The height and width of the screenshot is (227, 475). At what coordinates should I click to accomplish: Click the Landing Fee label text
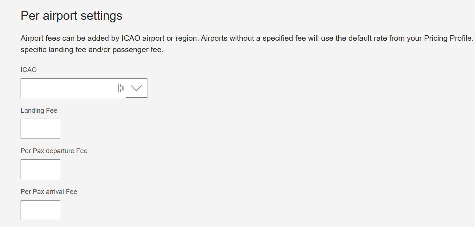[x=39, y=111]
